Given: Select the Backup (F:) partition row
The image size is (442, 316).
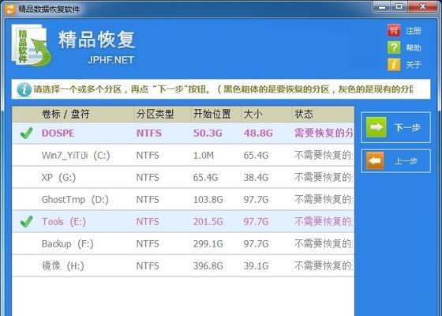Looking at the screenshot, I should tap(183, 244).
